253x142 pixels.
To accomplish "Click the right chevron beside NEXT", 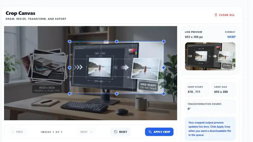I will [x=91, y=132].
